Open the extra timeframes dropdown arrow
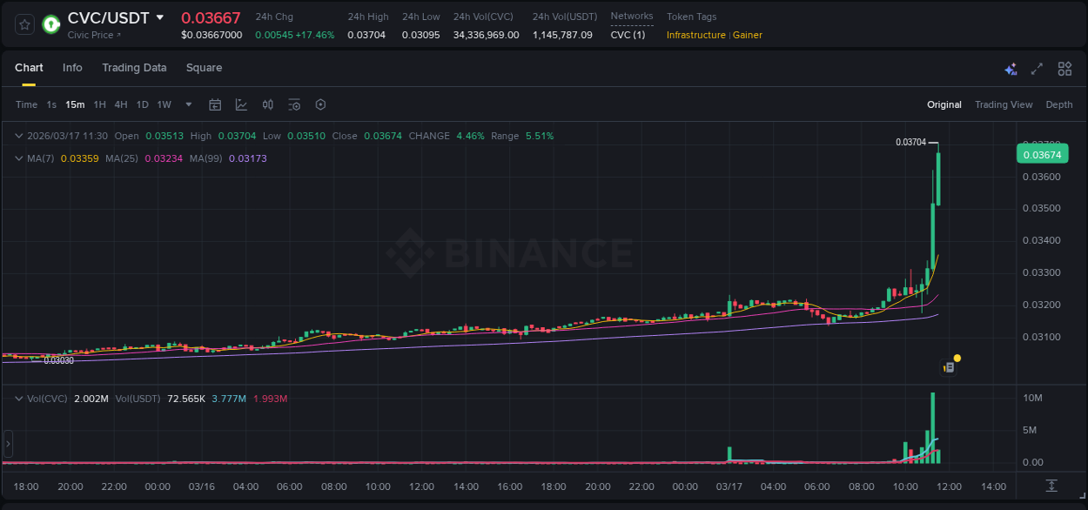Viewport: 1088px width, 510px height. [187, 104]
